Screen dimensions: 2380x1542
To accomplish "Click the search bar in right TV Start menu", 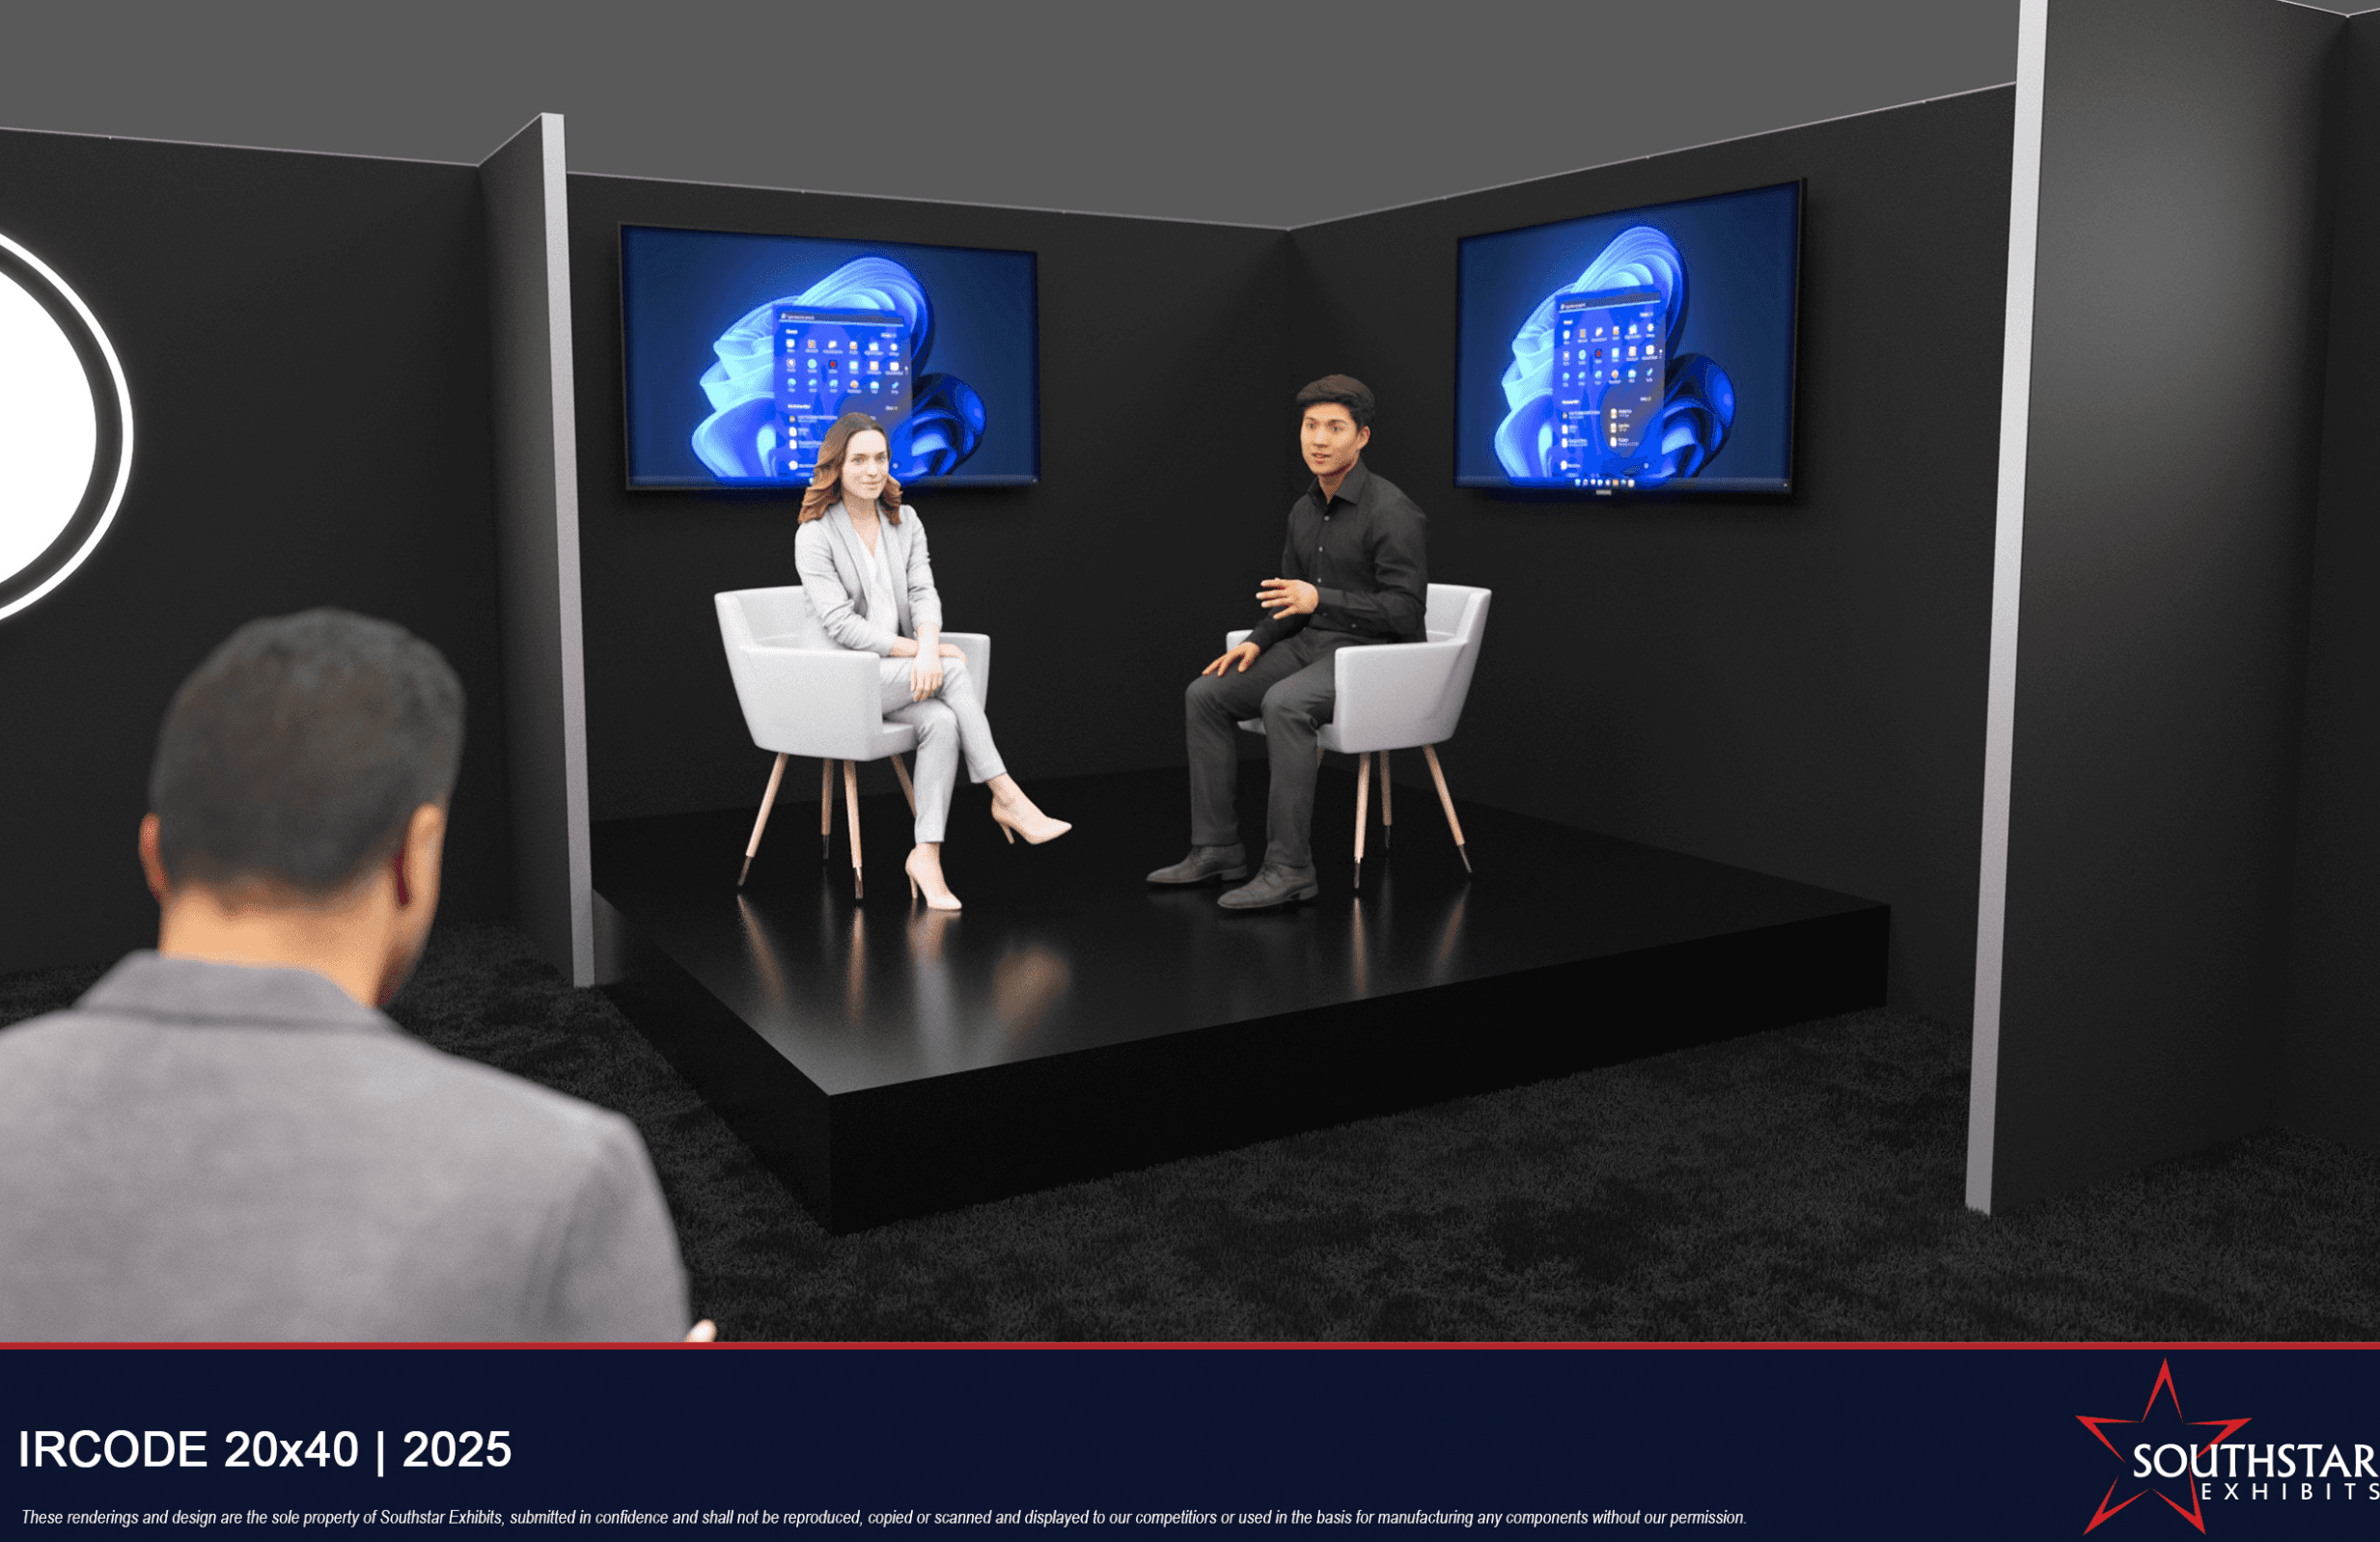I will point(1608,304).
